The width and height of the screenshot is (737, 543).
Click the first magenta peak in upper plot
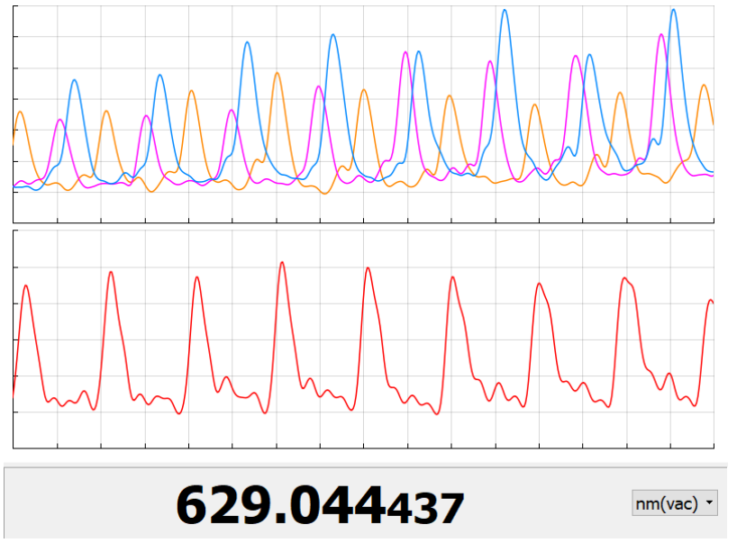59,120
